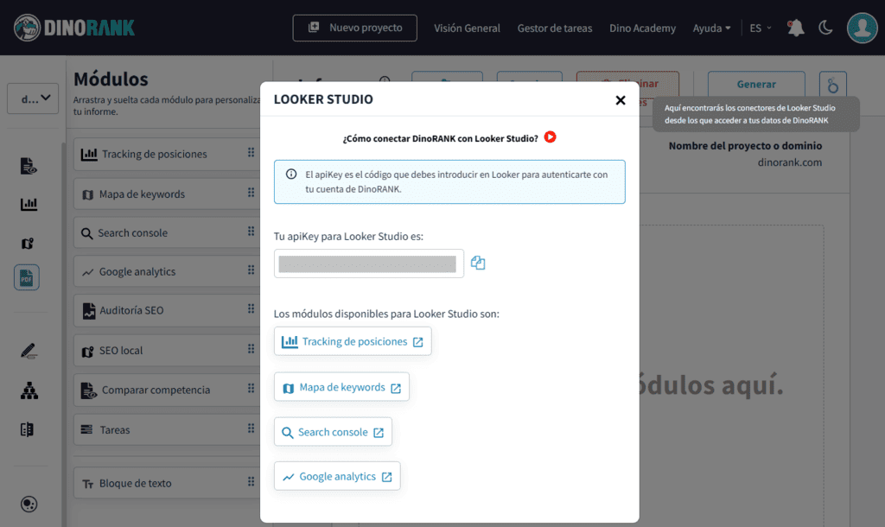Grab drag handle of Auditoría SEO
Screen dimensions: 885x527
(x=251, y=309)
